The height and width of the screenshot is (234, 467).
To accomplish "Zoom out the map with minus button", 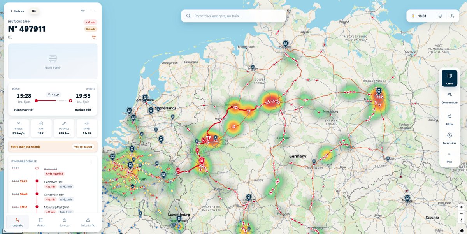I will (x=461, y=214).
